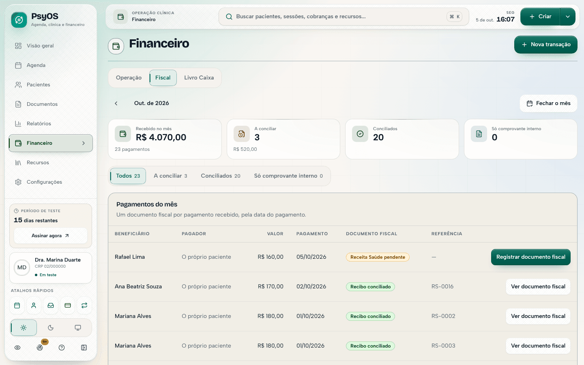The height and width of the screenshot is (365, 584).
Task: Open the calendar quick shortcut
Action: coord(17,305)
